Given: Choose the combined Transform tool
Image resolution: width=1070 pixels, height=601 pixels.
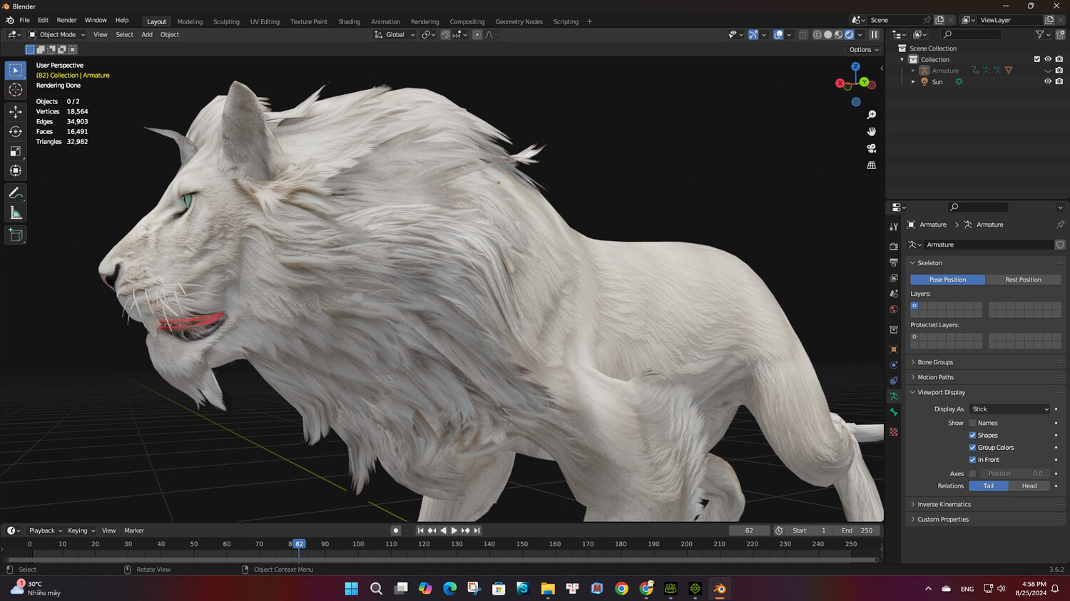Looking at the screenshot, I should tap(16, 170).
